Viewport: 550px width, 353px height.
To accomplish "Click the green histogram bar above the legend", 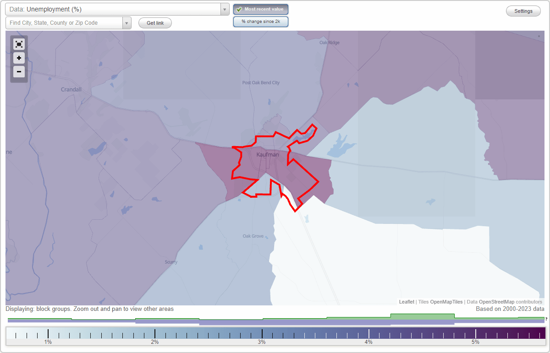I will [422, 316].
